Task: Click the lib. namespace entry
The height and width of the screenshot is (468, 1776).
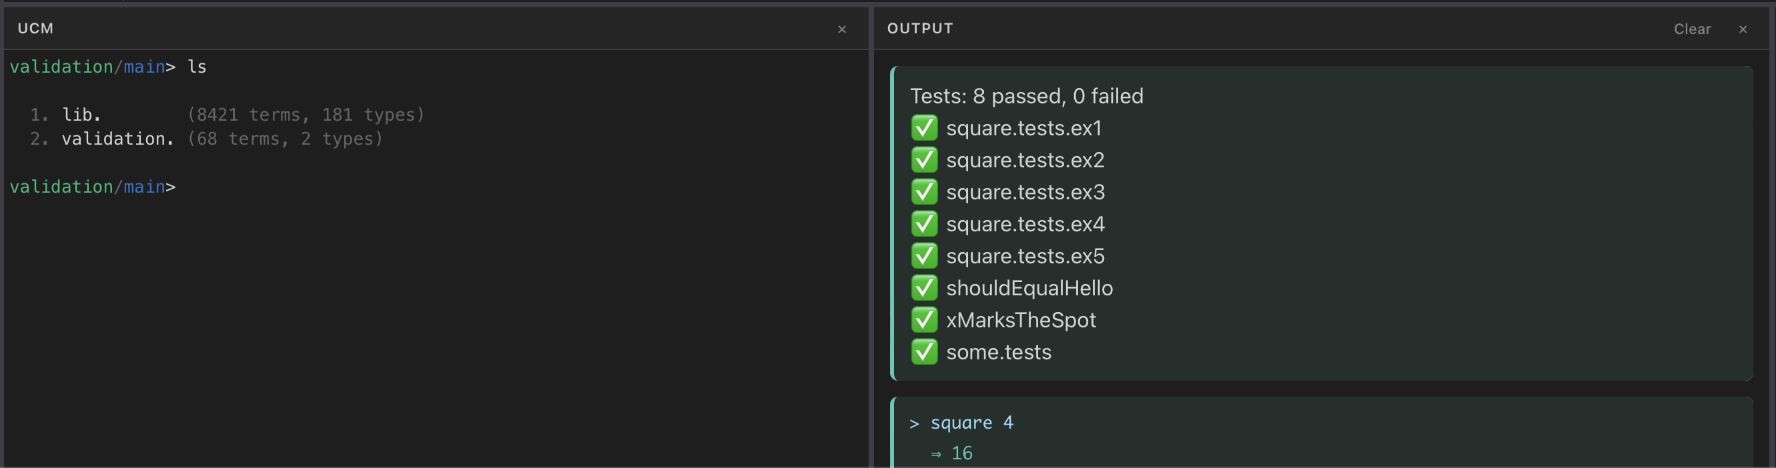Action: click(81, 115)
